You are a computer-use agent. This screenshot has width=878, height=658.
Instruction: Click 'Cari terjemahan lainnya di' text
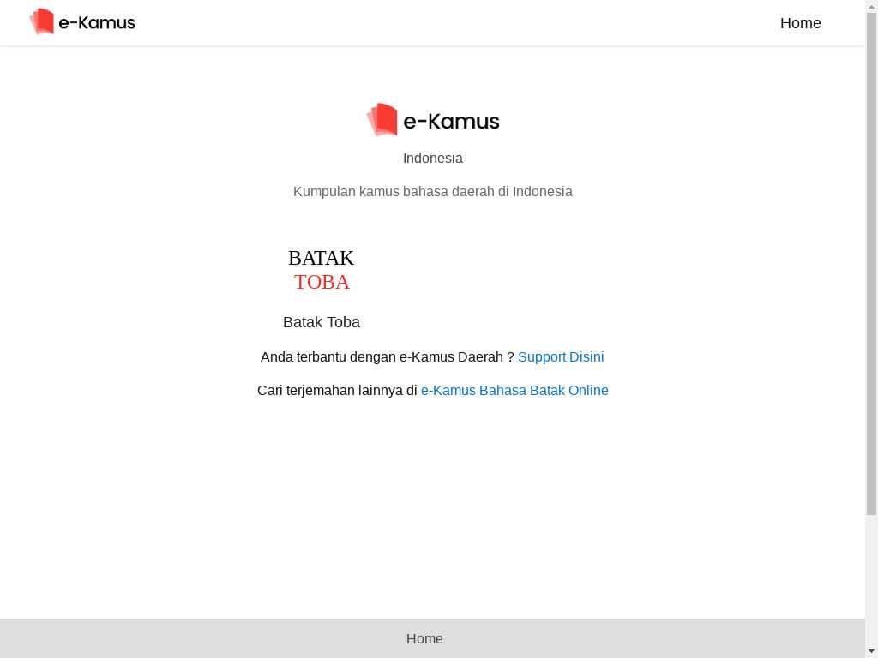337,391
